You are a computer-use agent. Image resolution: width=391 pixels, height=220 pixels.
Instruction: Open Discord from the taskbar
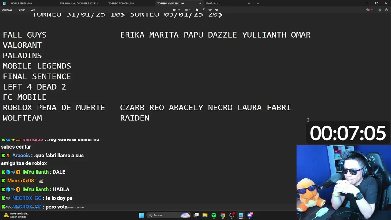pos(250,215)
